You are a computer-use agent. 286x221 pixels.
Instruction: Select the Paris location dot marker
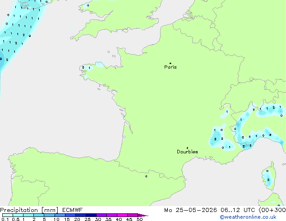pyautogui.click(x=171, y=63)
